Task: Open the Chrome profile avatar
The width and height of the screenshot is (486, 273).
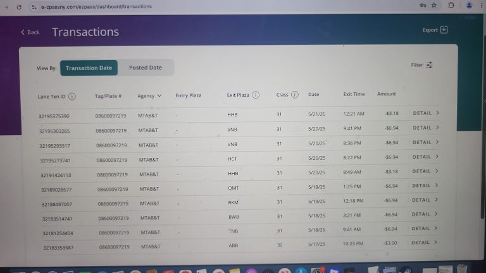Action: point(469,6)
